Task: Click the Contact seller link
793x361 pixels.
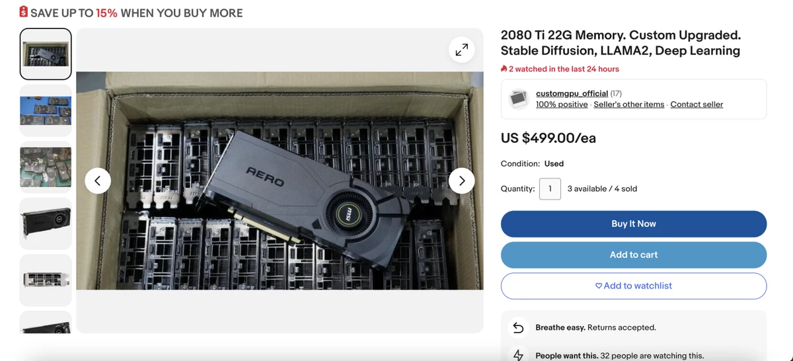Action: [697, 104]
